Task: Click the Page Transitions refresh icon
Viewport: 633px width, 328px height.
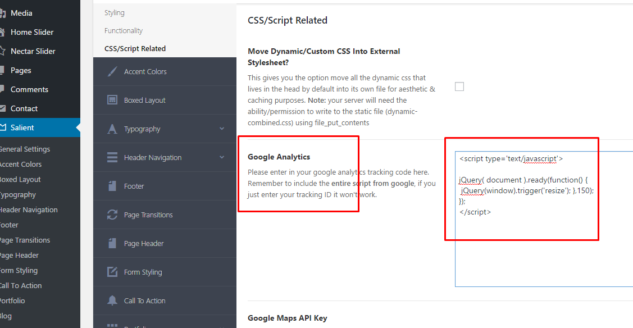Action: coord(112,215)
